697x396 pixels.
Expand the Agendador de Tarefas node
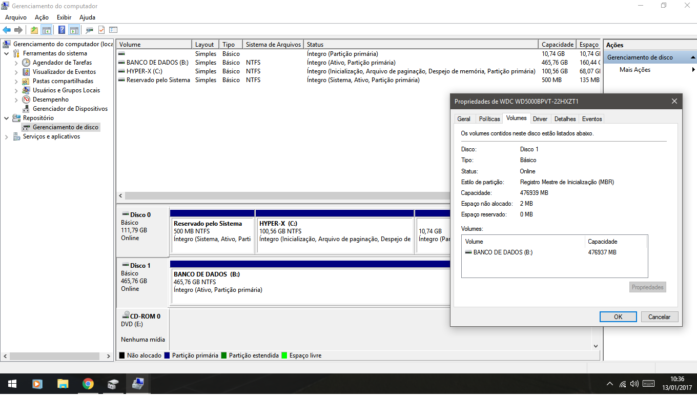tap(16, 63)
